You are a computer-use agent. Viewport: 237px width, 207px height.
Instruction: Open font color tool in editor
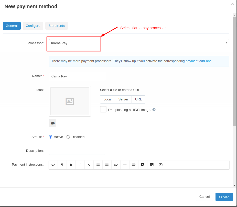coord(143,165)
